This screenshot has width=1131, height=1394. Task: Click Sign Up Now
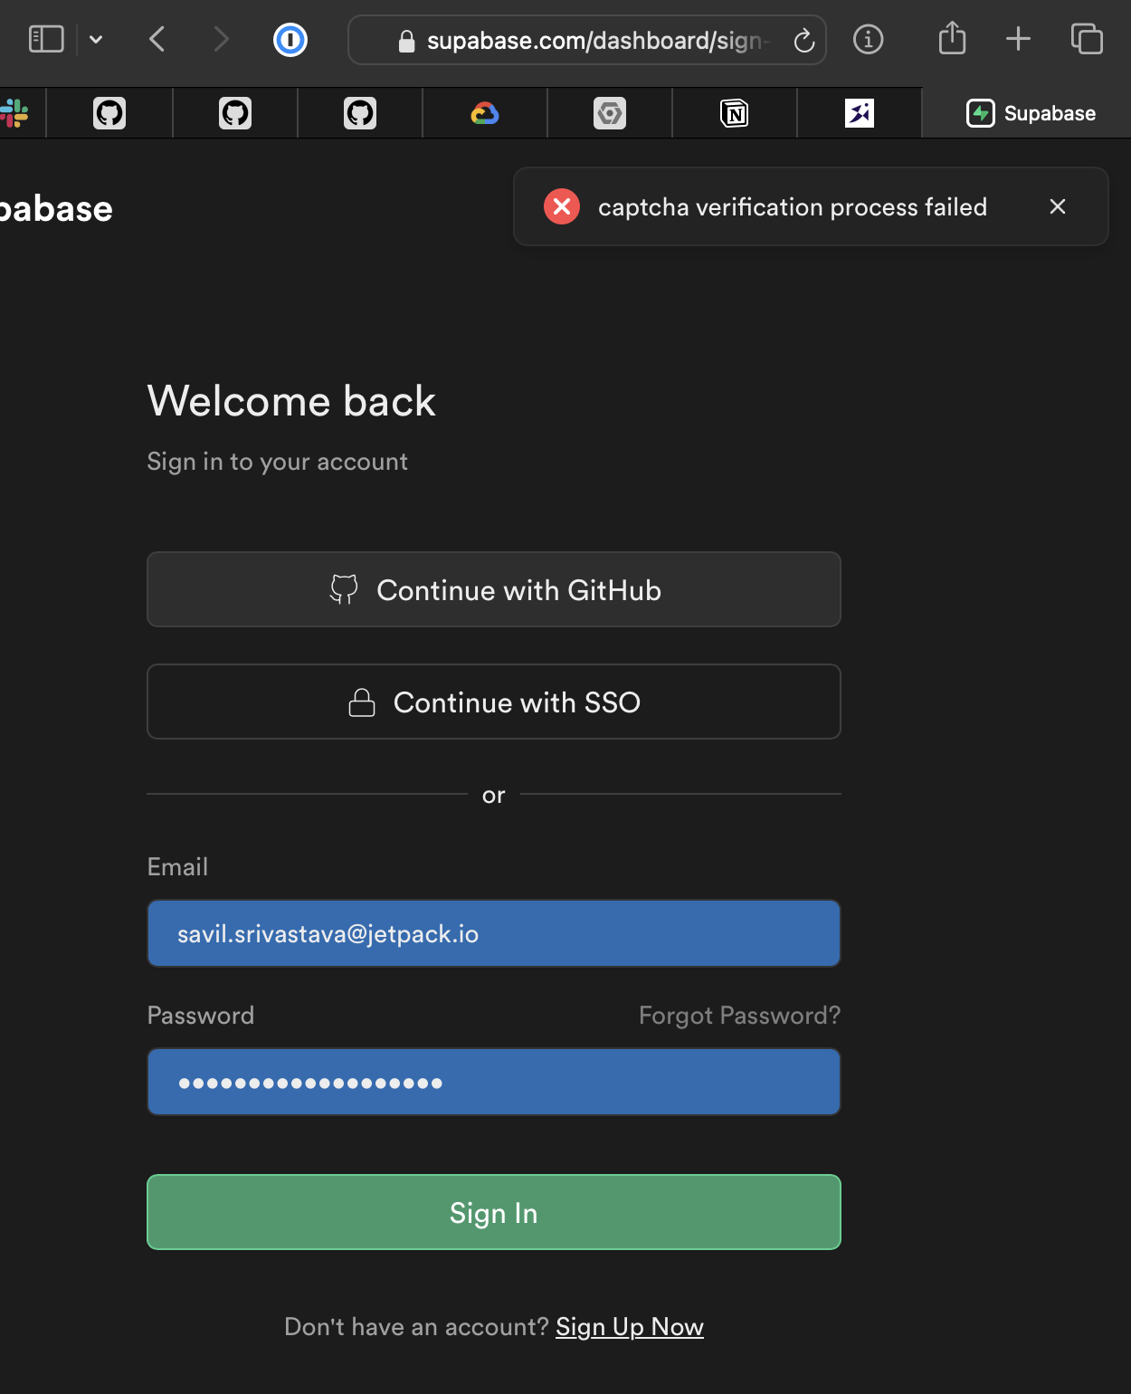click(x=629, y=1326)
